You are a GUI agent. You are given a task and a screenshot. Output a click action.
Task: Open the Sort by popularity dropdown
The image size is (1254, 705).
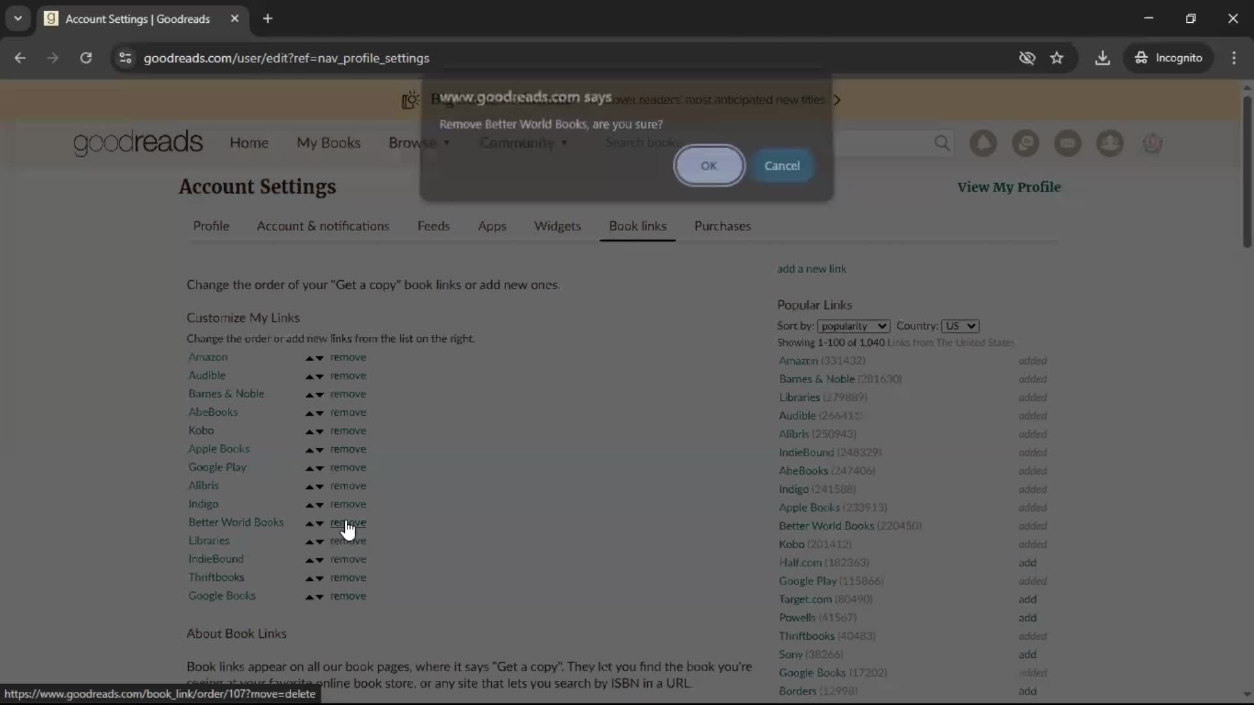(854, 326)
